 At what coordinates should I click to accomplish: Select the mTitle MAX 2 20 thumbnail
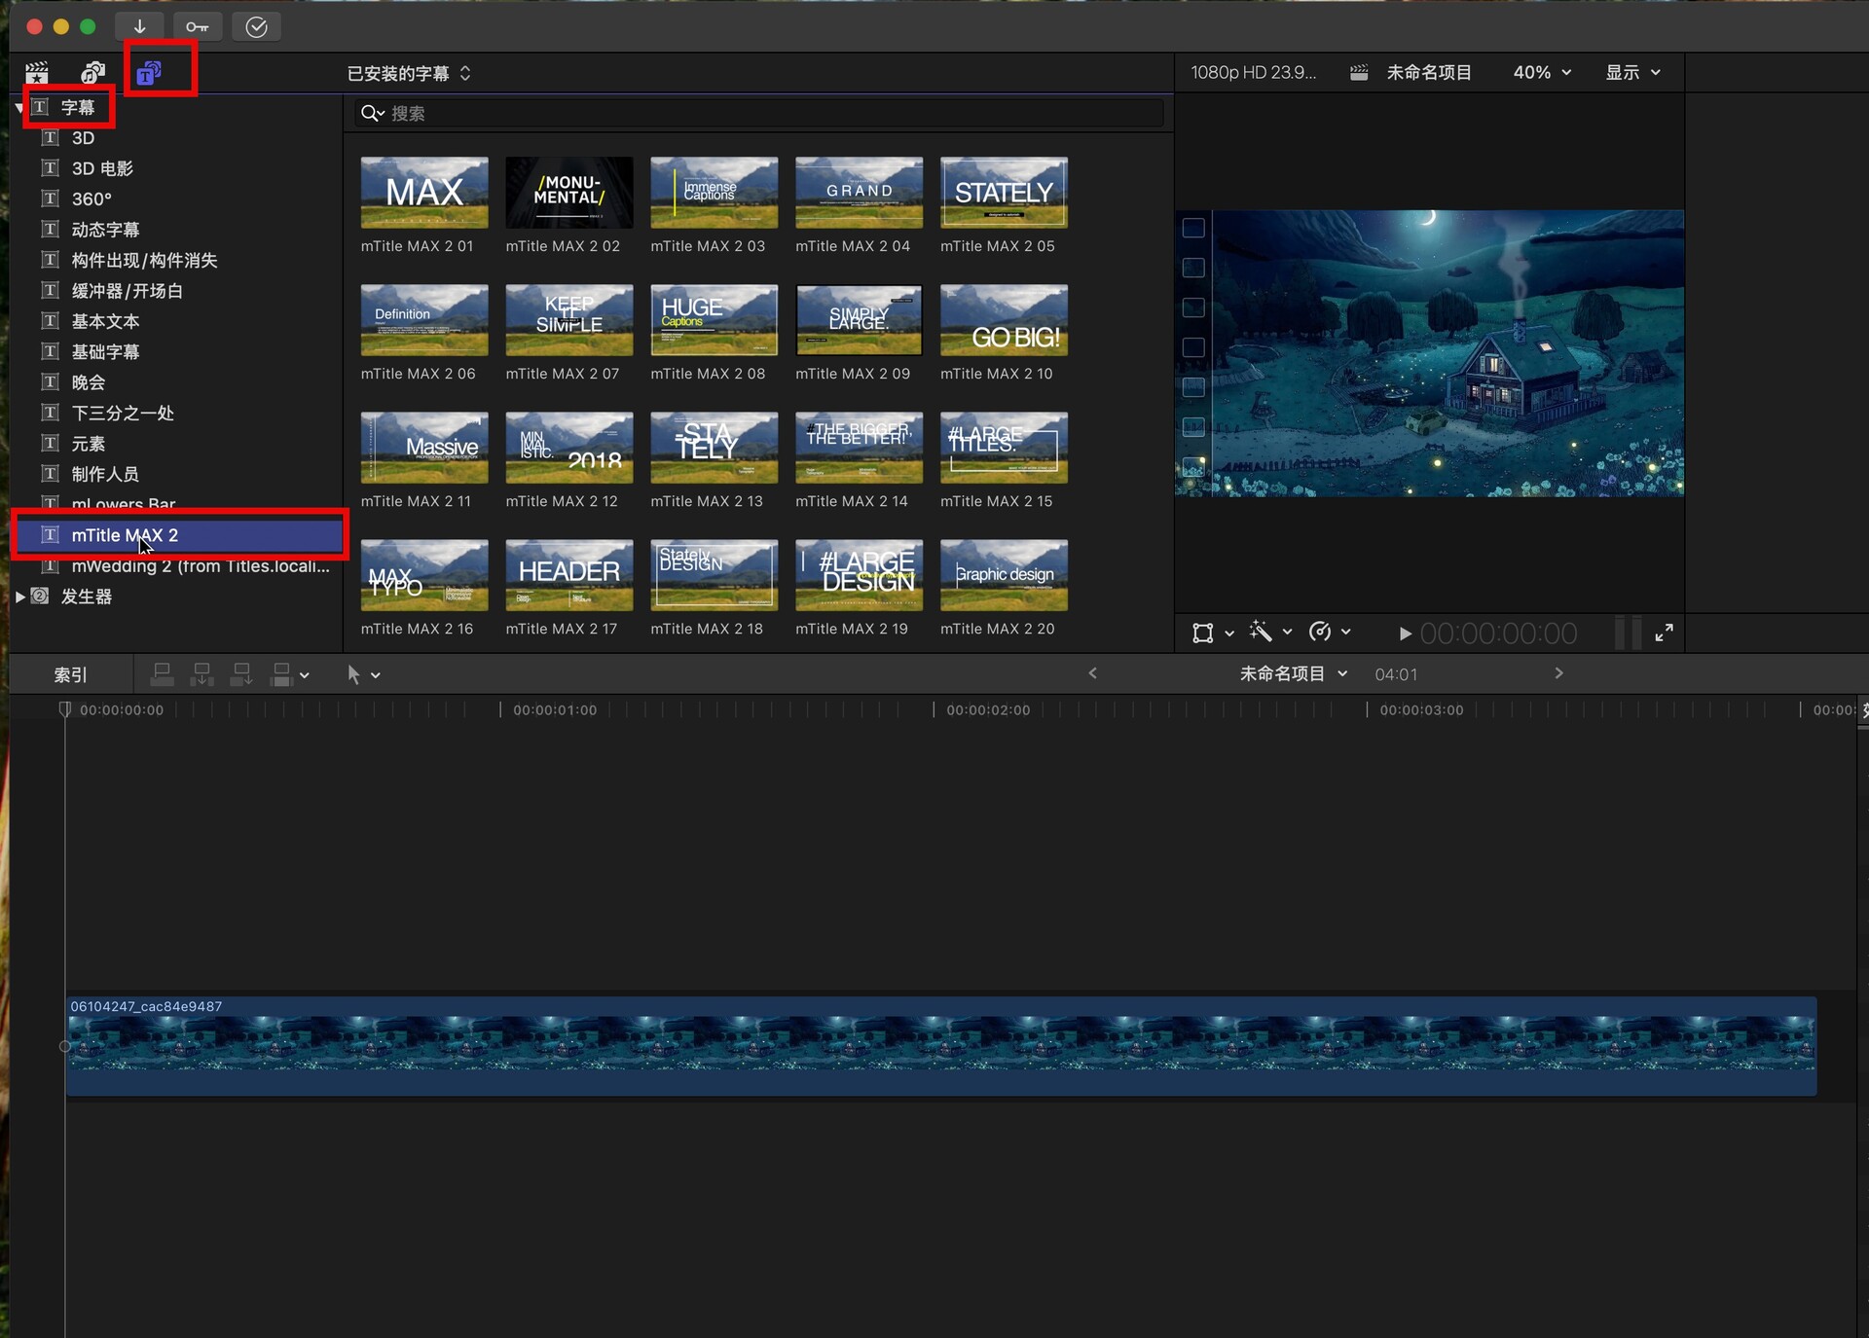(x=1004, y=575)
